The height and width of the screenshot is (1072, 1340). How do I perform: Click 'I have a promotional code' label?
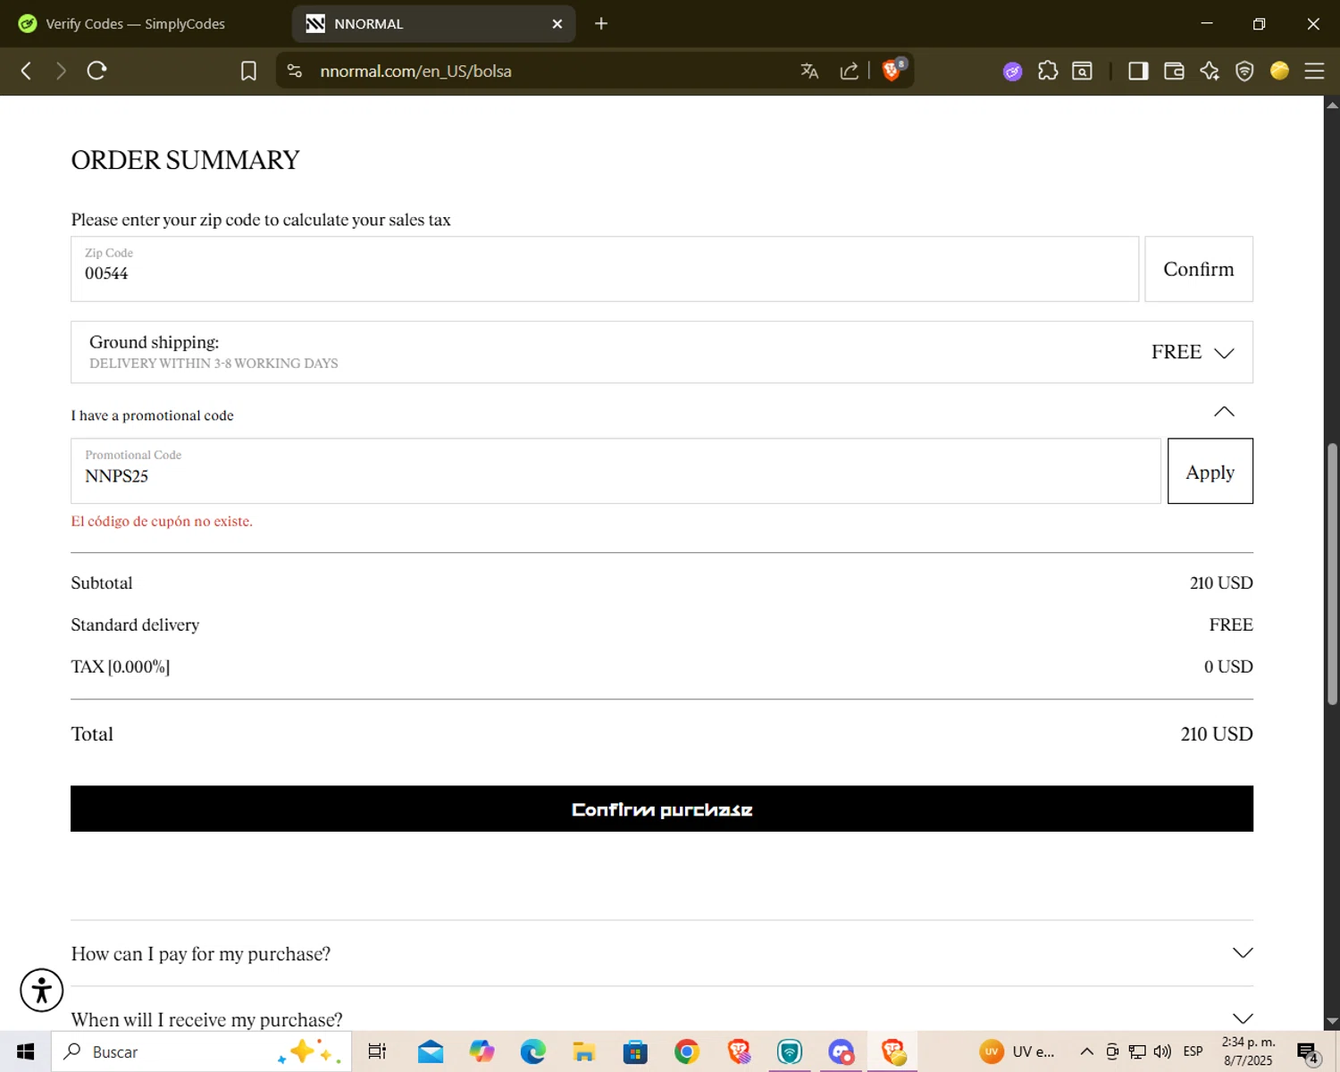[153, 415]
